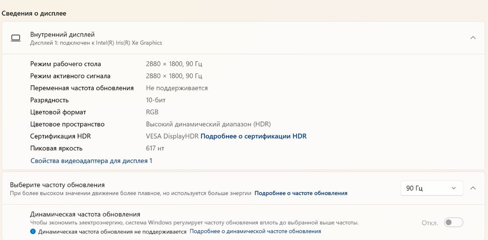Click the Высокий динамический диапазон (HDR) value
The width and height of the screenshot is (488, 240).
[x=208, y=124]
